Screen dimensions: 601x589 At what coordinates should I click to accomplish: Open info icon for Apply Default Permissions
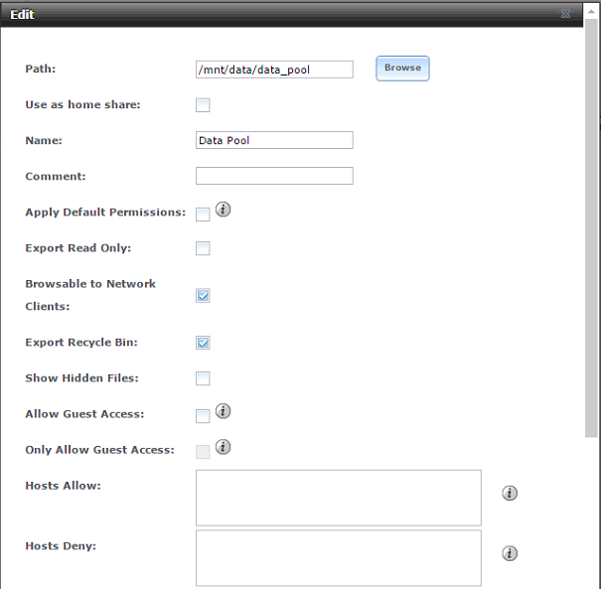click(x=224, y=210)
